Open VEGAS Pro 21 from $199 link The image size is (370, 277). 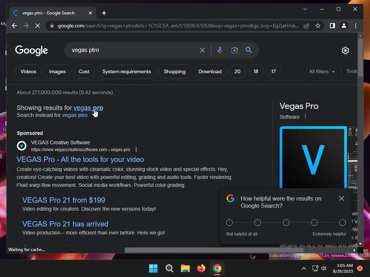pos(64,200)
